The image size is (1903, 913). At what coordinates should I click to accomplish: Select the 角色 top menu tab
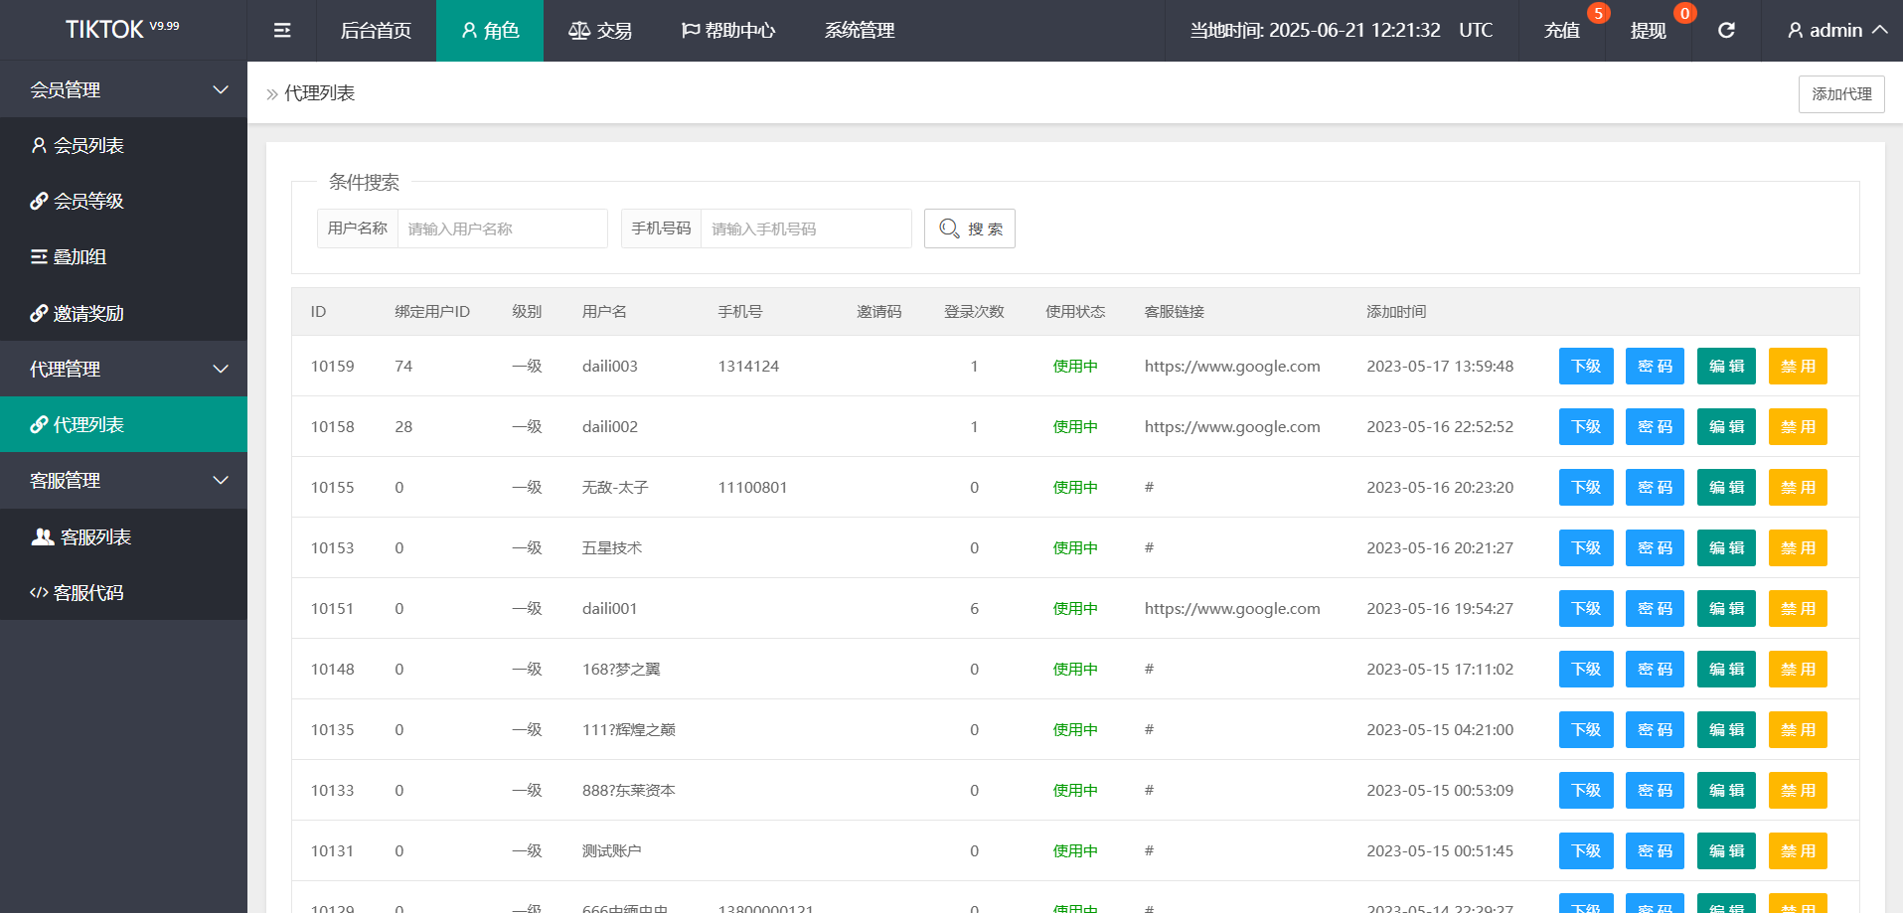(490, 31)
